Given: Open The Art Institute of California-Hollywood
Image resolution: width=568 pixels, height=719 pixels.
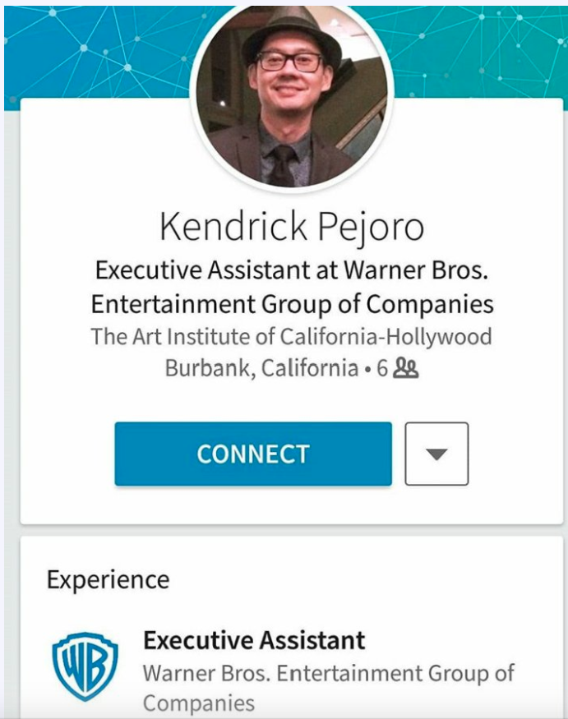Looking at the screenshot, I should [291, 337].
